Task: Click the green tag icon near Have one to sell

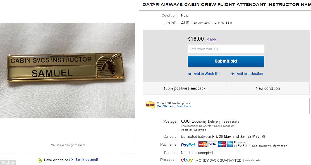Action: coord(40,160)
